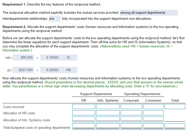The height and width of the screenshot is (132, 187).
Task: Open the 'are' answer dropdown
Action: (55, 19)
